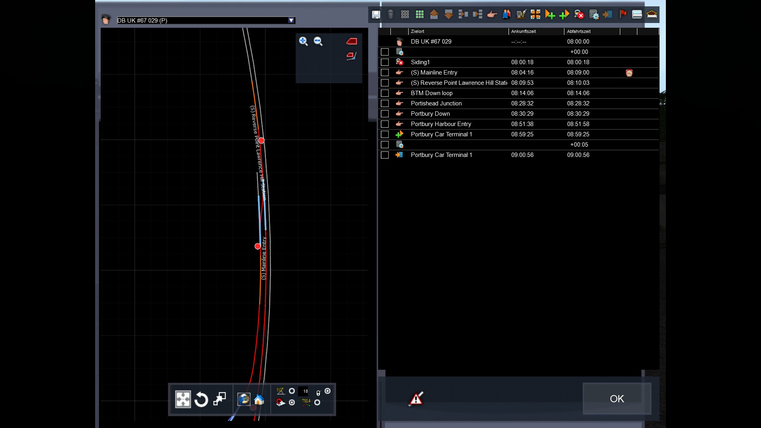Screen dimensions: 761x428
Task: Click the save timetable floppy icon
Action: [376, 15]
